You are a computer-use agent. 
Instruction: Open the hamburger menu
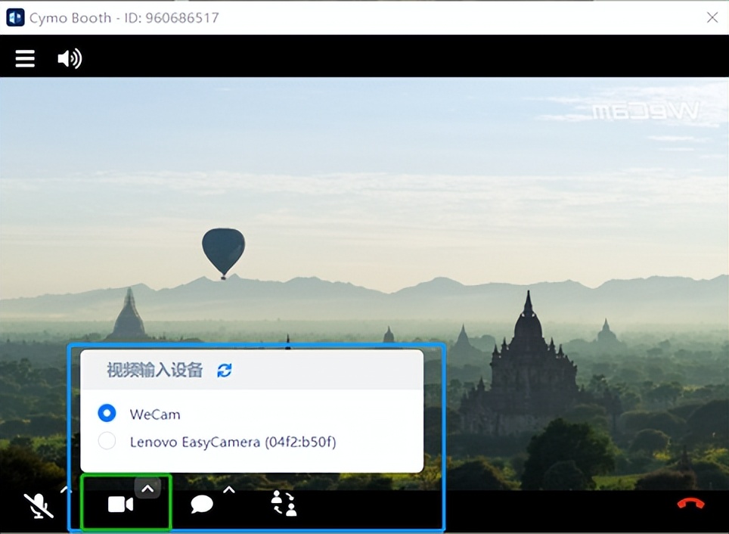tap(25, 58)
